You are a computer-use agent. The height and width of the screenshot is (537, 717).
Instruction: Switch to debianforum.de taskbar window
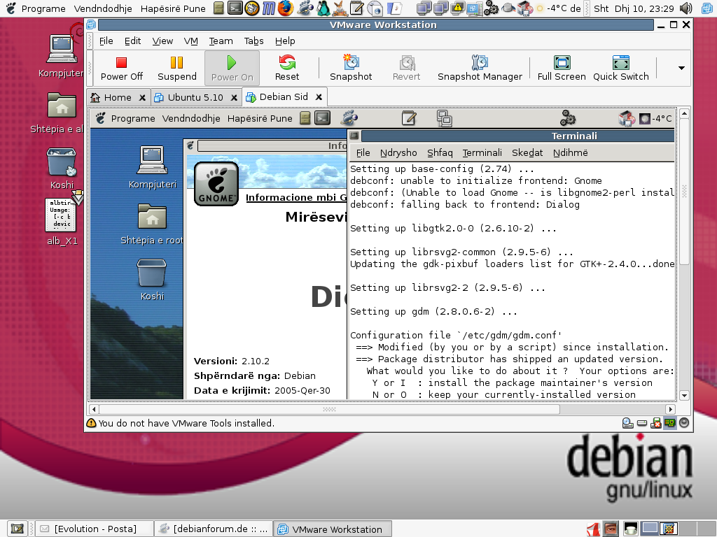[213, 529]
